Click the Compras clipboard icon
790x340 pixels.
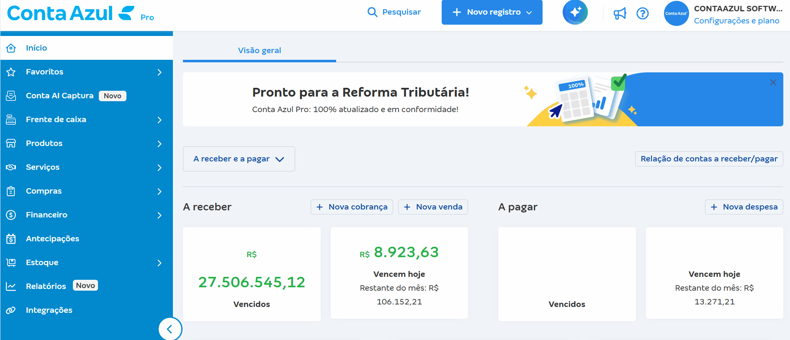click(11, 191)
